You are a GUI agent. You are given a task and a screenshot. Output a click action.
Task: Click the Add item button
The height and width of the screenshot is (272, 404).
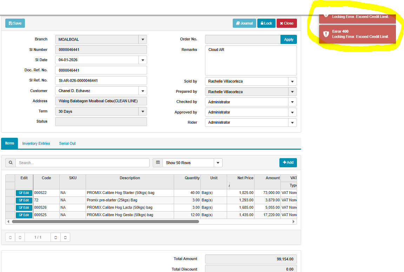pos(288,163)
